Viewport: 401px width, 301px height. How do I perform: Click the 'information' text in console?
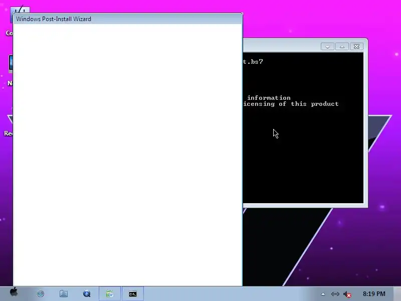(x=269, y=98)
